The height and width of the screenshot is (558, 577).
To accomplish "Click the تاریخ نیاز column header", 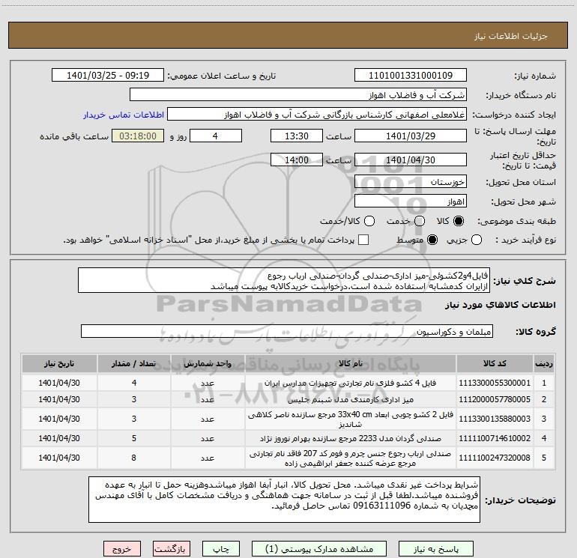I will pyautogui.click(x=59, y=364).
